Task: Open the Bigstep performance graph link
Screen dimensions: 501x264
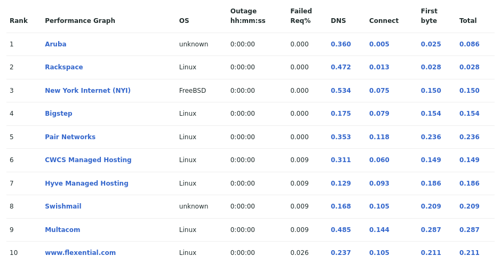Action: coord(59,114)
